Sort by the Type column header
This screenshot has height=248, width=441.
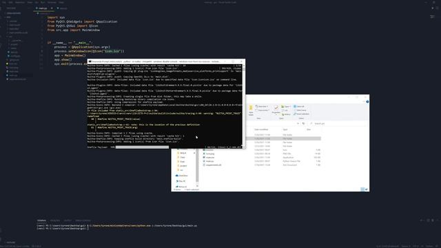[285, 130]
